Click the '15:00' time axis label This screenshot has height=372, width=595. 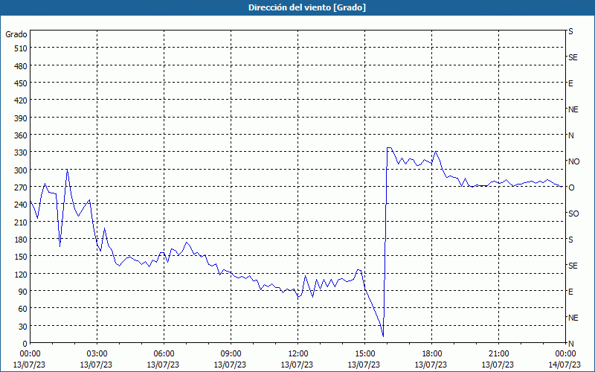[x=364, y=354]
